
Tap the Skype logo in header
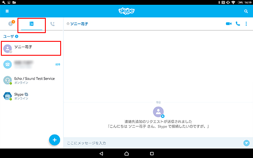(126, 11)
